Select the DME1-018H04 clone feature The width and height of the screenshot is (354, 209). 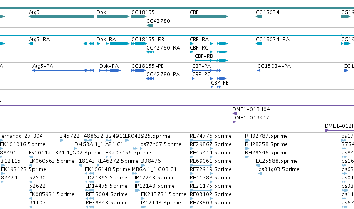click(x=293, y=114)
